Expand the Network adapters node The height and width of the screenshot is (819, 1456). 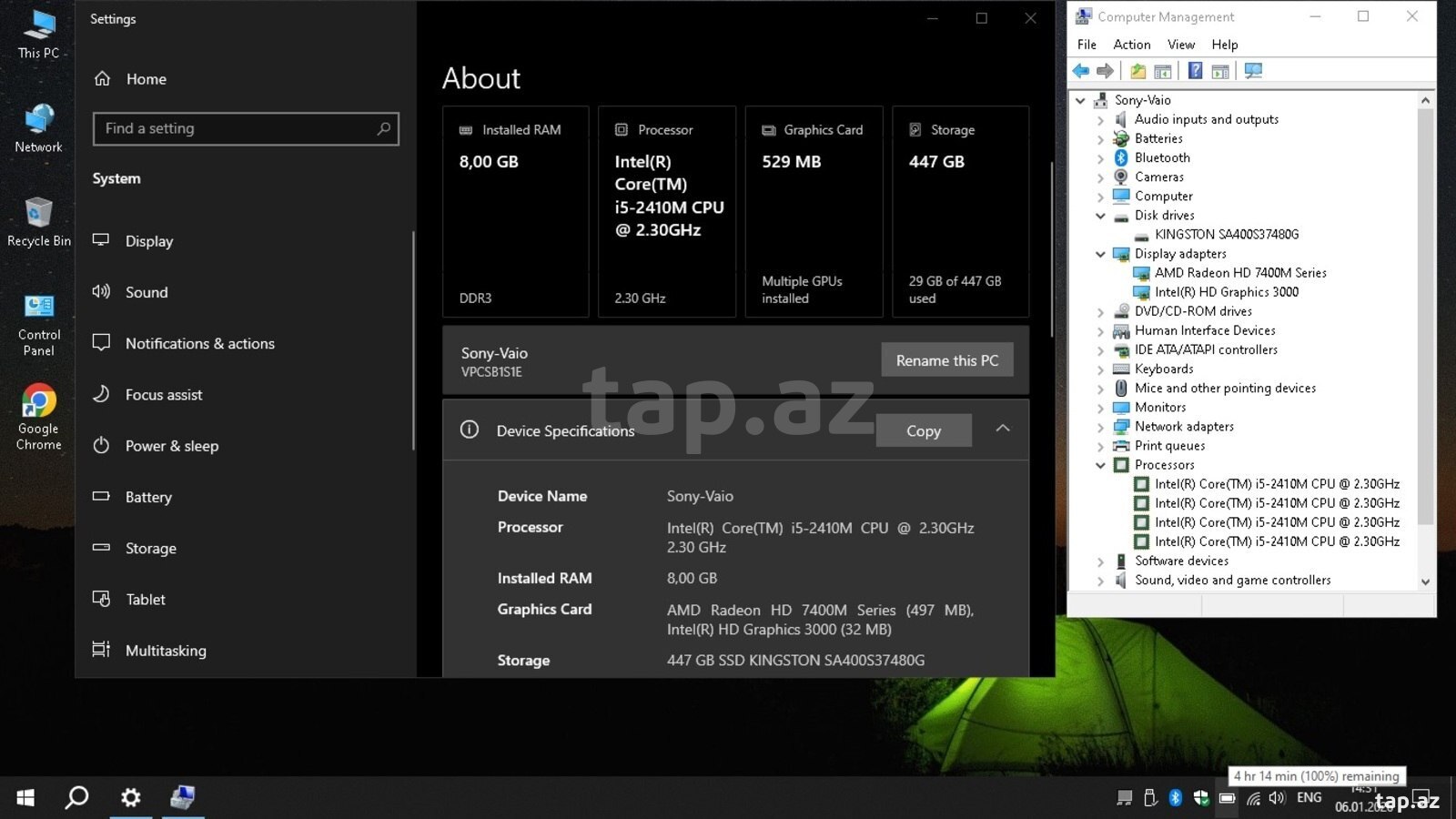(1100, 427)
